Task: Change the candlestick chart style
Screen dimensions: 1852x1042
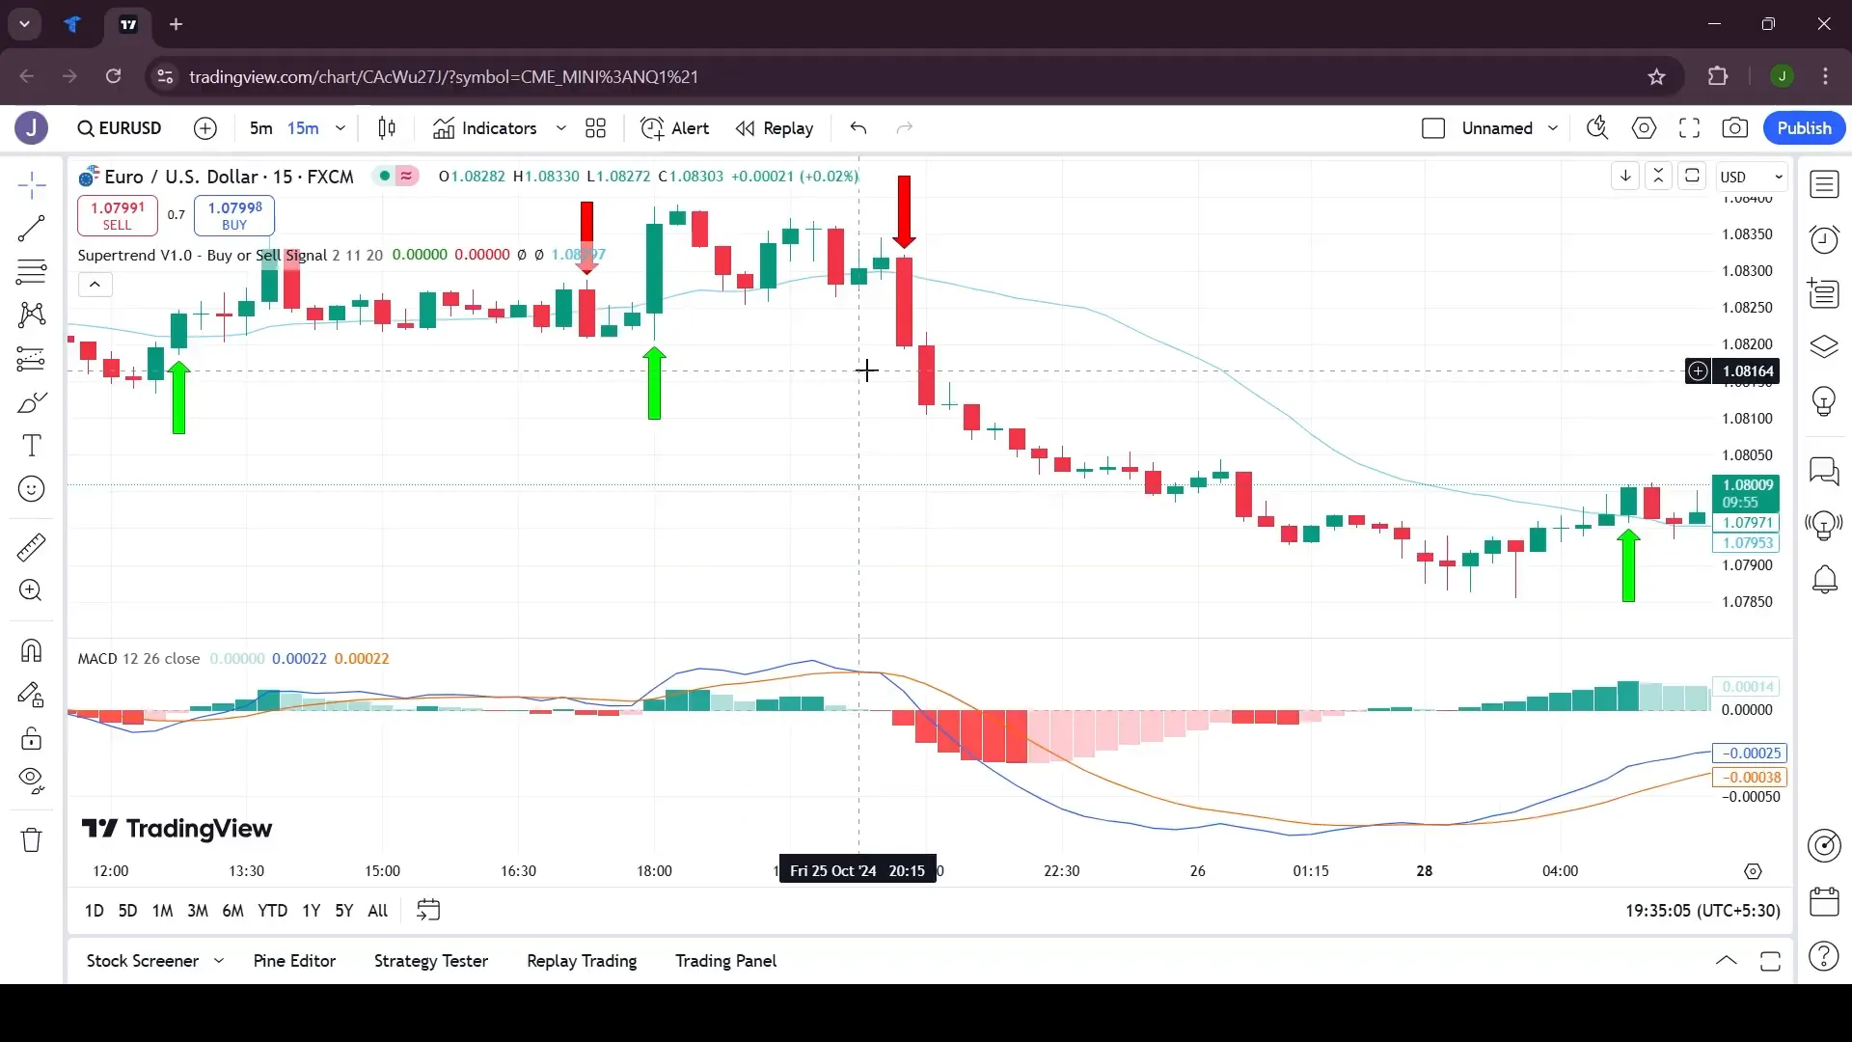Action: 387,128
